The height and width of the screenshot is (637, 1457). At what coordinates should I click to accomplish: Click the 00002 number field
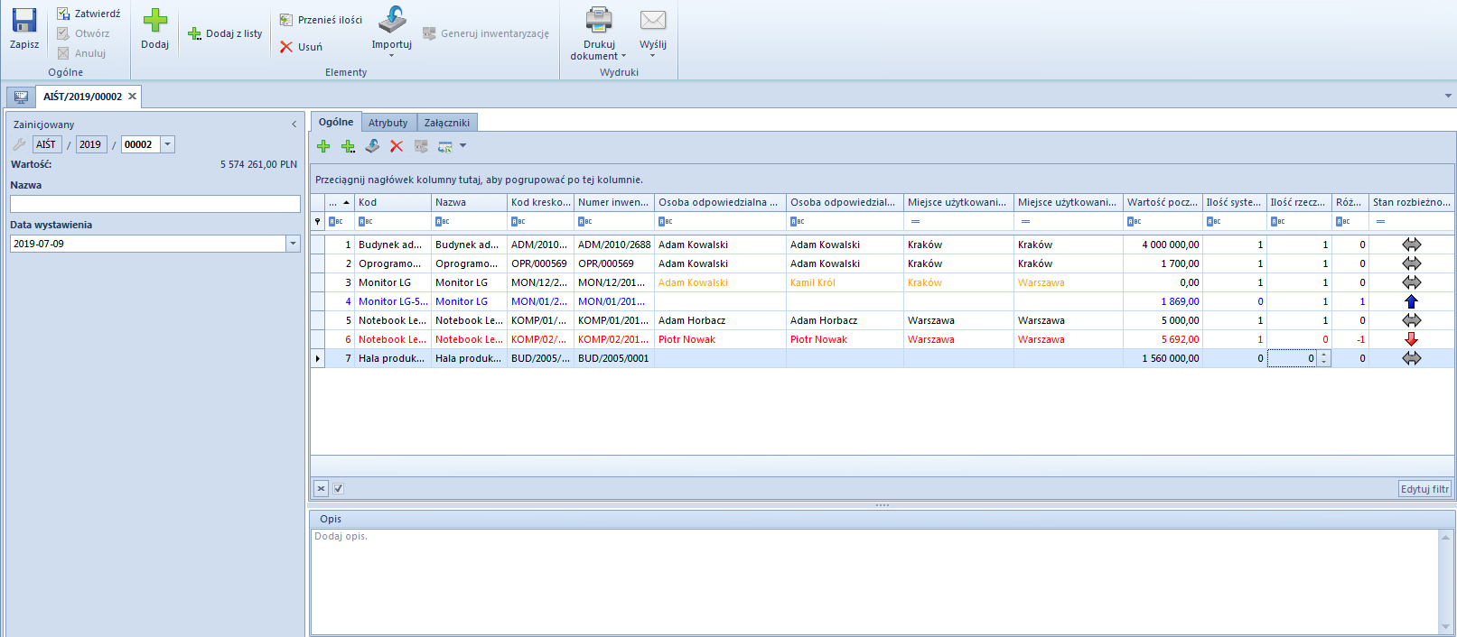[140, 144]
